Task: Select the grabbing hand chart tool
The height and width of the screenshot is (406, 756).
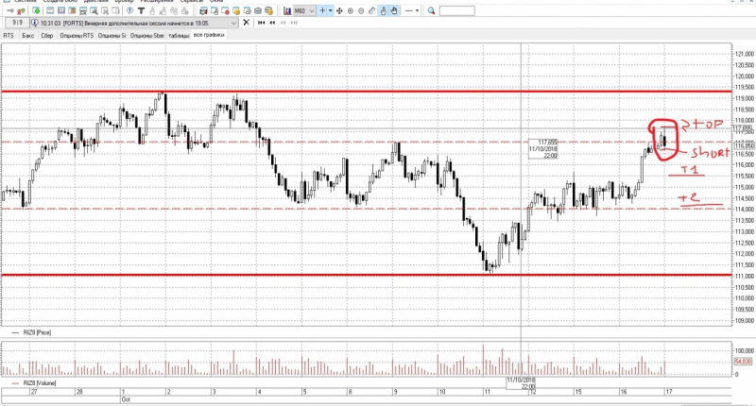Action: (394, 10)
